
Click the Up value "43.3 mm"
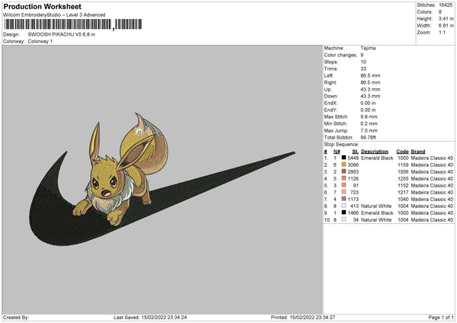pos(370,89)
